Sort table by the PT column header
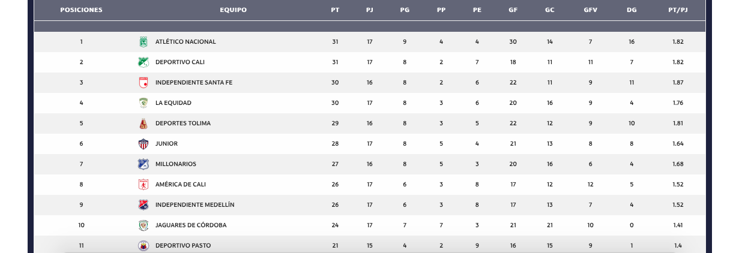 click(x=335, y=10)
